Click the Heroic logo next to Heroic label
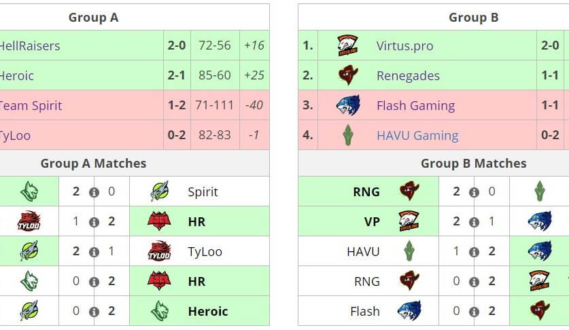 pos(159,312)
